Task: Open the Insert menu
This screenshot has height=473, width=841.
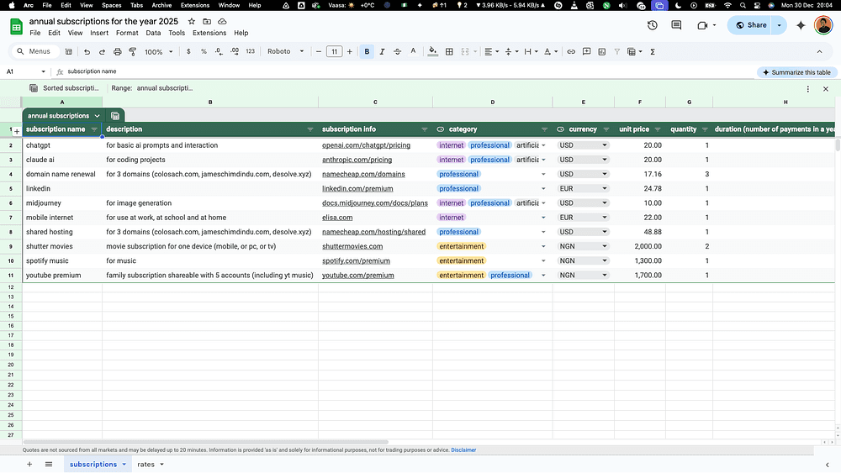Action: 99,33
